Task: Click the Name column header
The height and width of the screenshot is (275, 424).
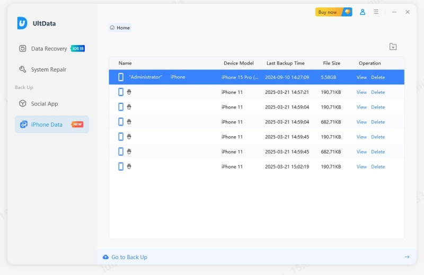Action: click(x=125, y=63)
